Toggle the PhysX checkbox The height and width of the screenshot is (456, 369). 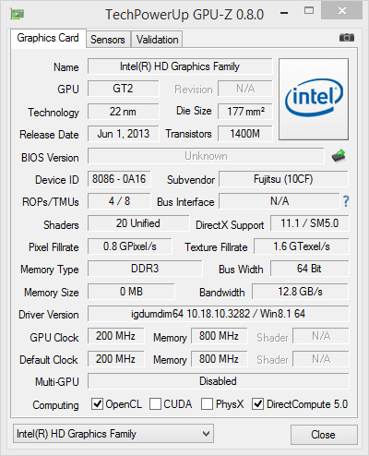click(x=207, y=403)
